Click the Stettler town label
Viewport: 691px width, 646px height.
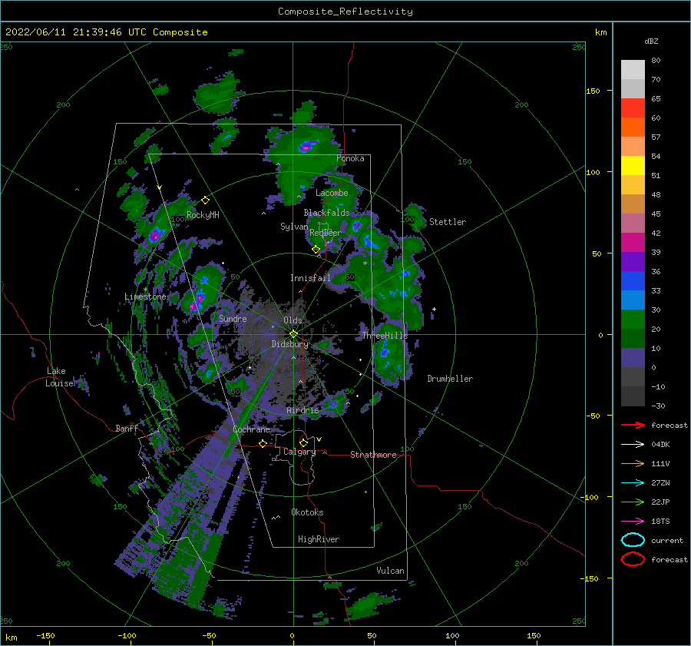tap(448, 222)
